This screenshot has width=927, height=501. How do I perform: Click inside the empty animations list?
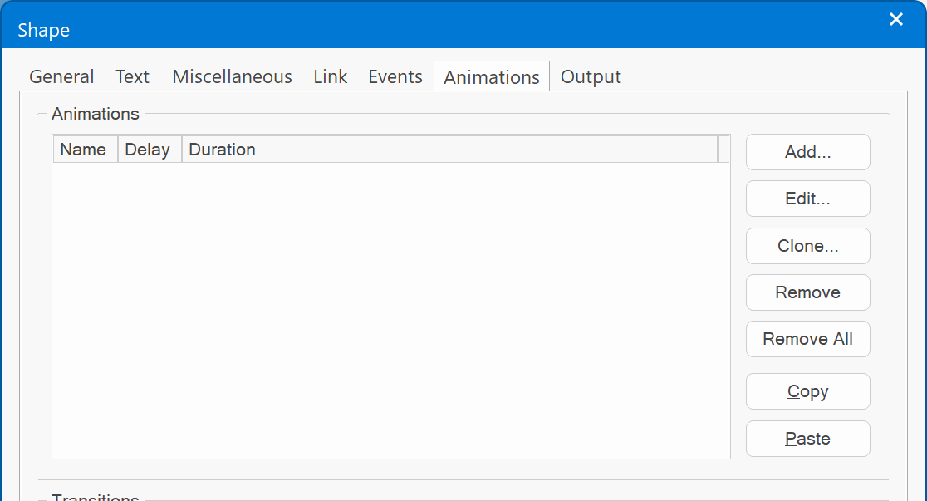[390, 309]
